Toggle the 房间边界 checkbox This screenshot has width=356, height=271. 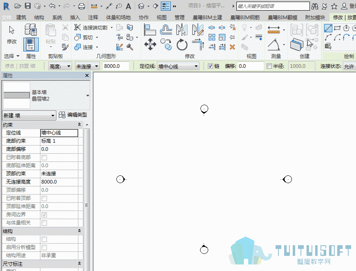(x=44, y=215)
